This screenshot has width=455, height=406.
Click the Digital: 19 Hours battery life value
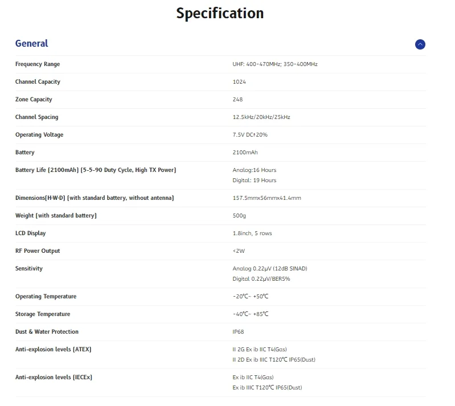tap(254, 181)
